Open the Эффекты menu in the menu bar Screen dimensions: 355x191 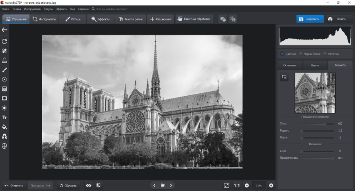[62, 9]
